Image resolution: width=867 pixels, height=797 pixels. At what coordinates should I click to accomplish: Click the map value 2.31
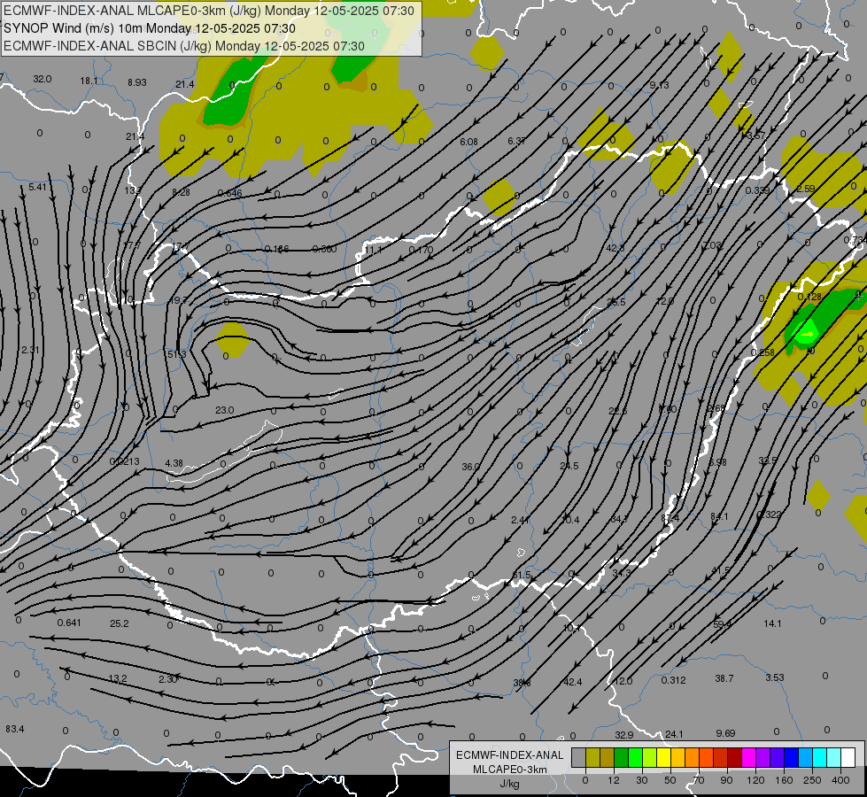click(30, 350)
